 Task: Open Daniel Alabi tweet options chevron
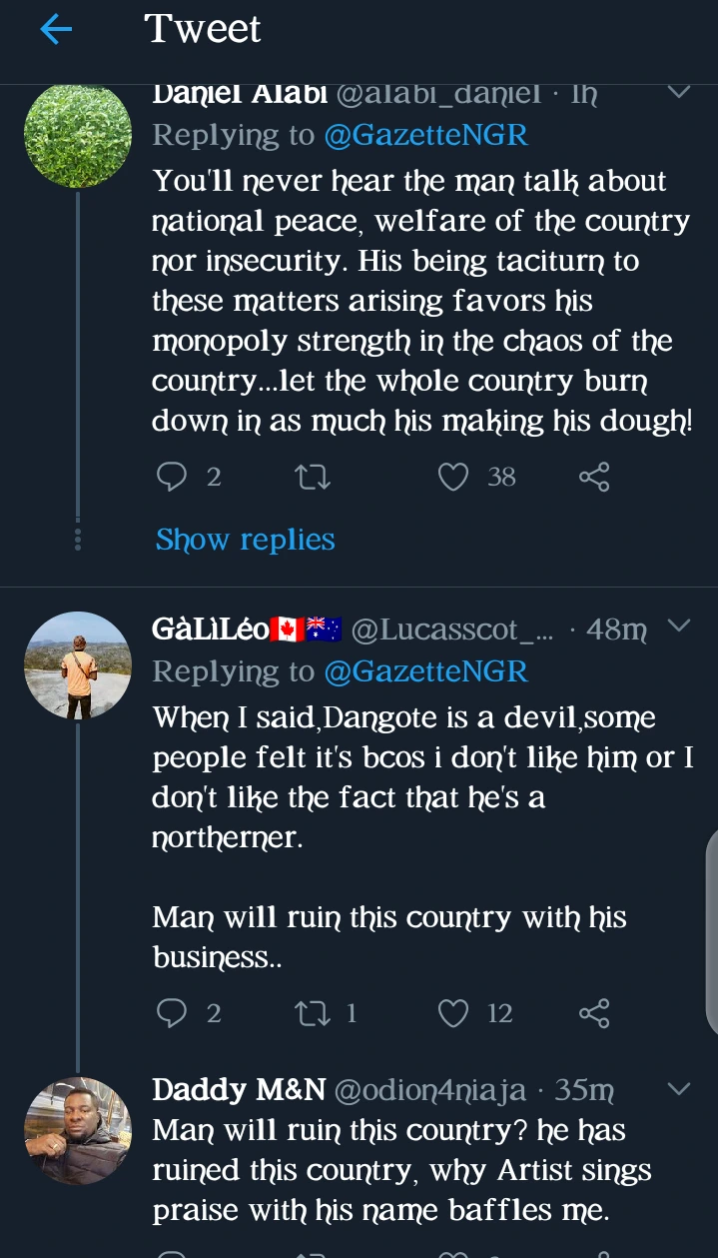click(x=678, y=93)
